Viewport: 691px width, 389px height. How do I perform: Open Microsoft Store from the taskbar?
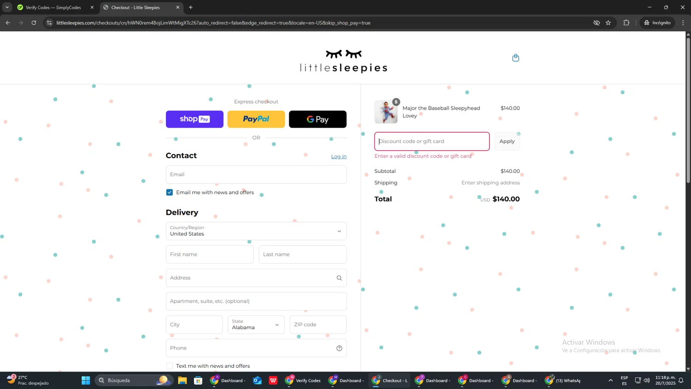tap(198, 380)
